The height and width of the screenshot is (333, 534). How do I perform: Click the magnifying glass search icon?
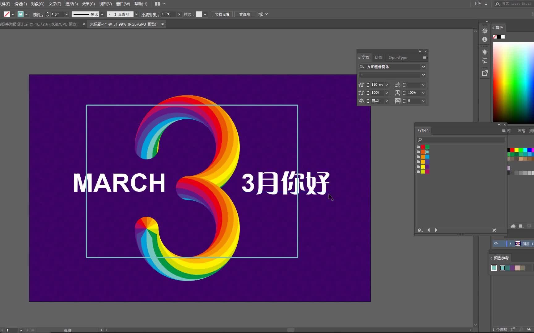click(x=420, y=140)
